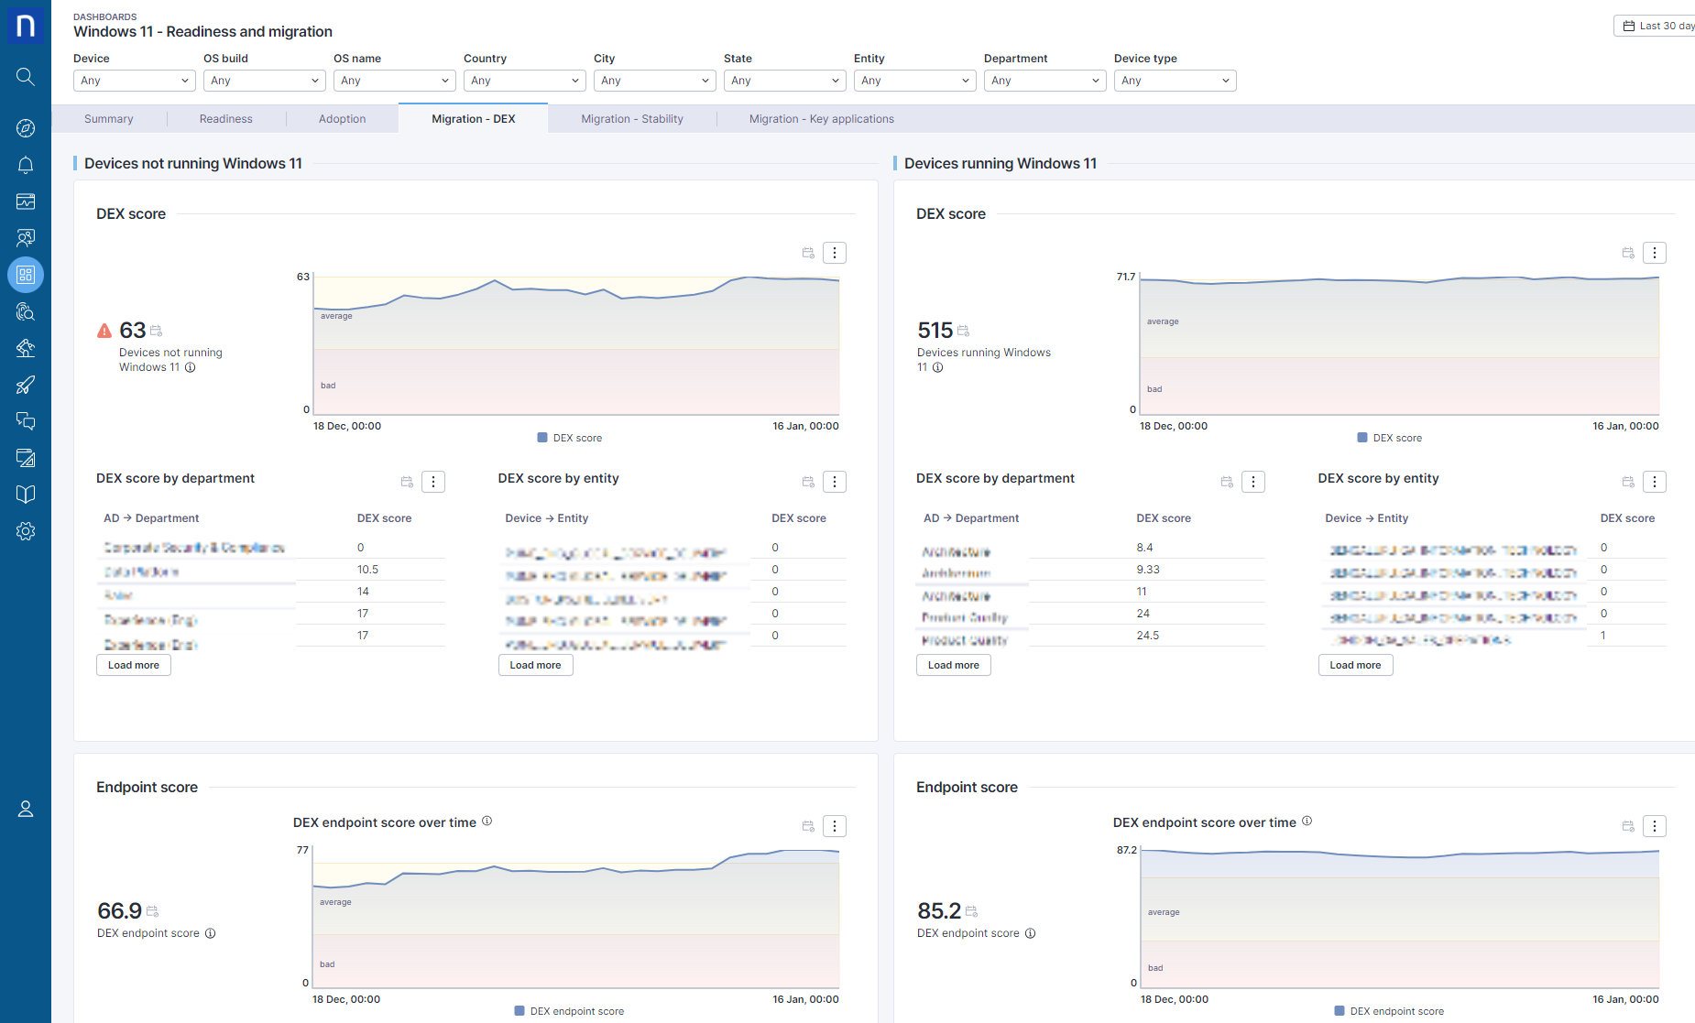Open the Last 30 days time picker
1695x1023 pixels.
click(x=1655, y=26)
